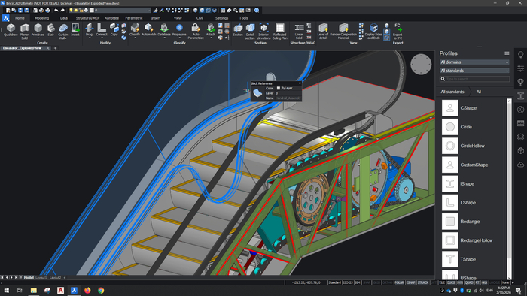527x296 pixels.
Task: Select the Detail section tool
Action: tap(250, 32)
